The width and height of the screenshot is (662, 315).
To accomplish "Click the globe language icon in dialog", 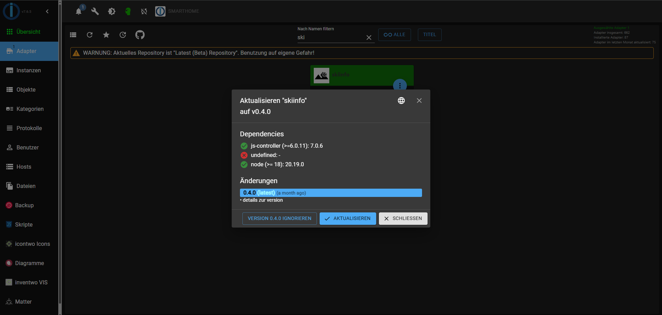I will pyautogui.click(x=401, y=101).
